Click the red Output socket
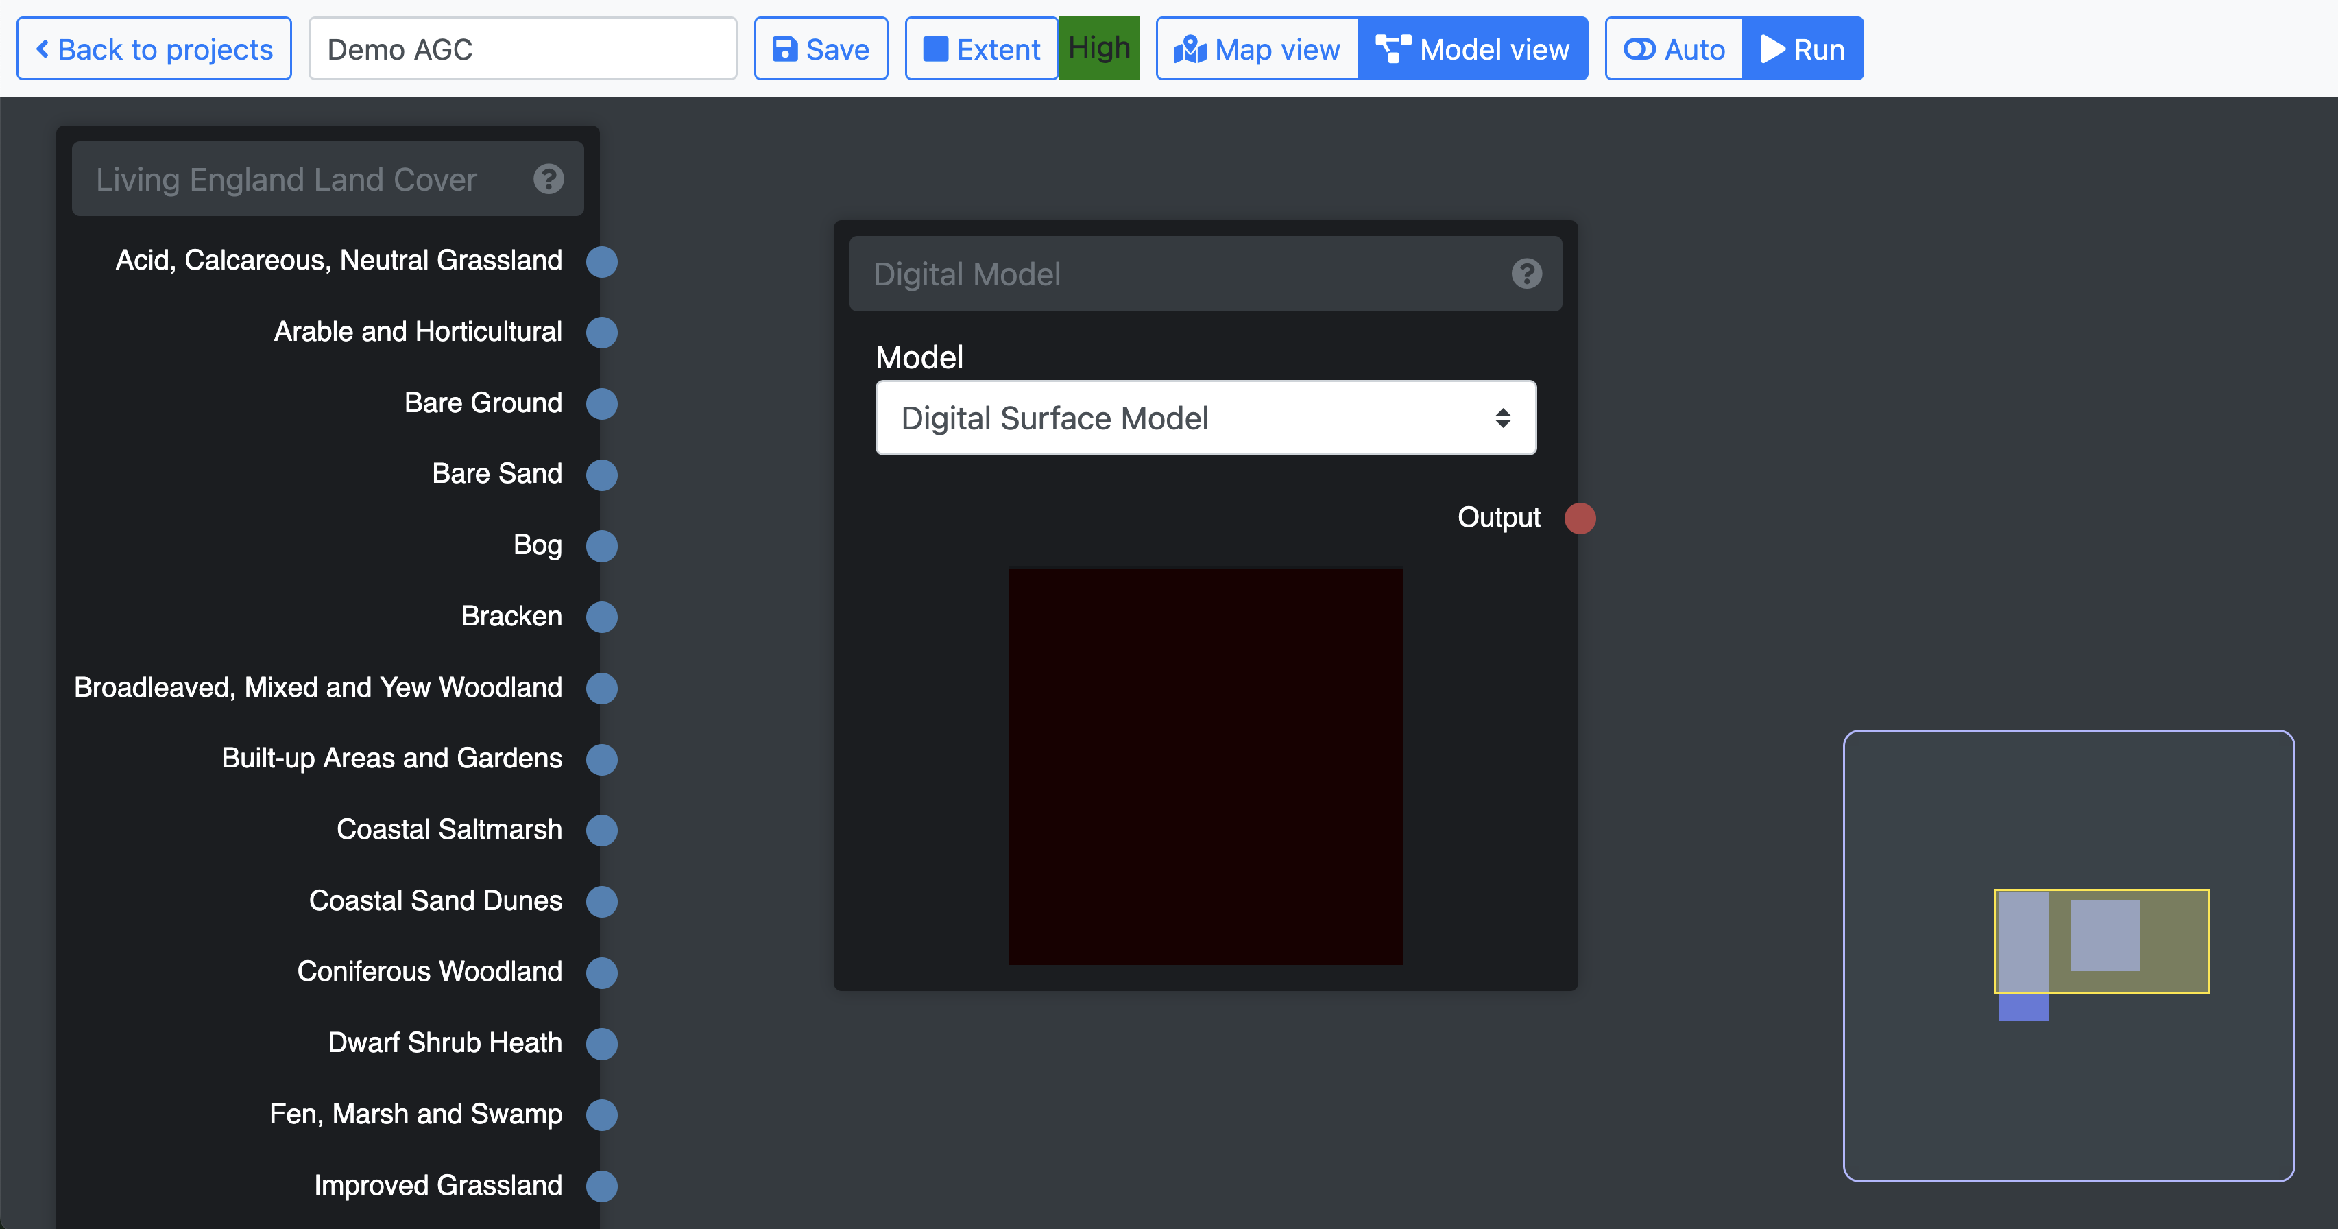The image size is (2338, 1229). point(1579,518)
